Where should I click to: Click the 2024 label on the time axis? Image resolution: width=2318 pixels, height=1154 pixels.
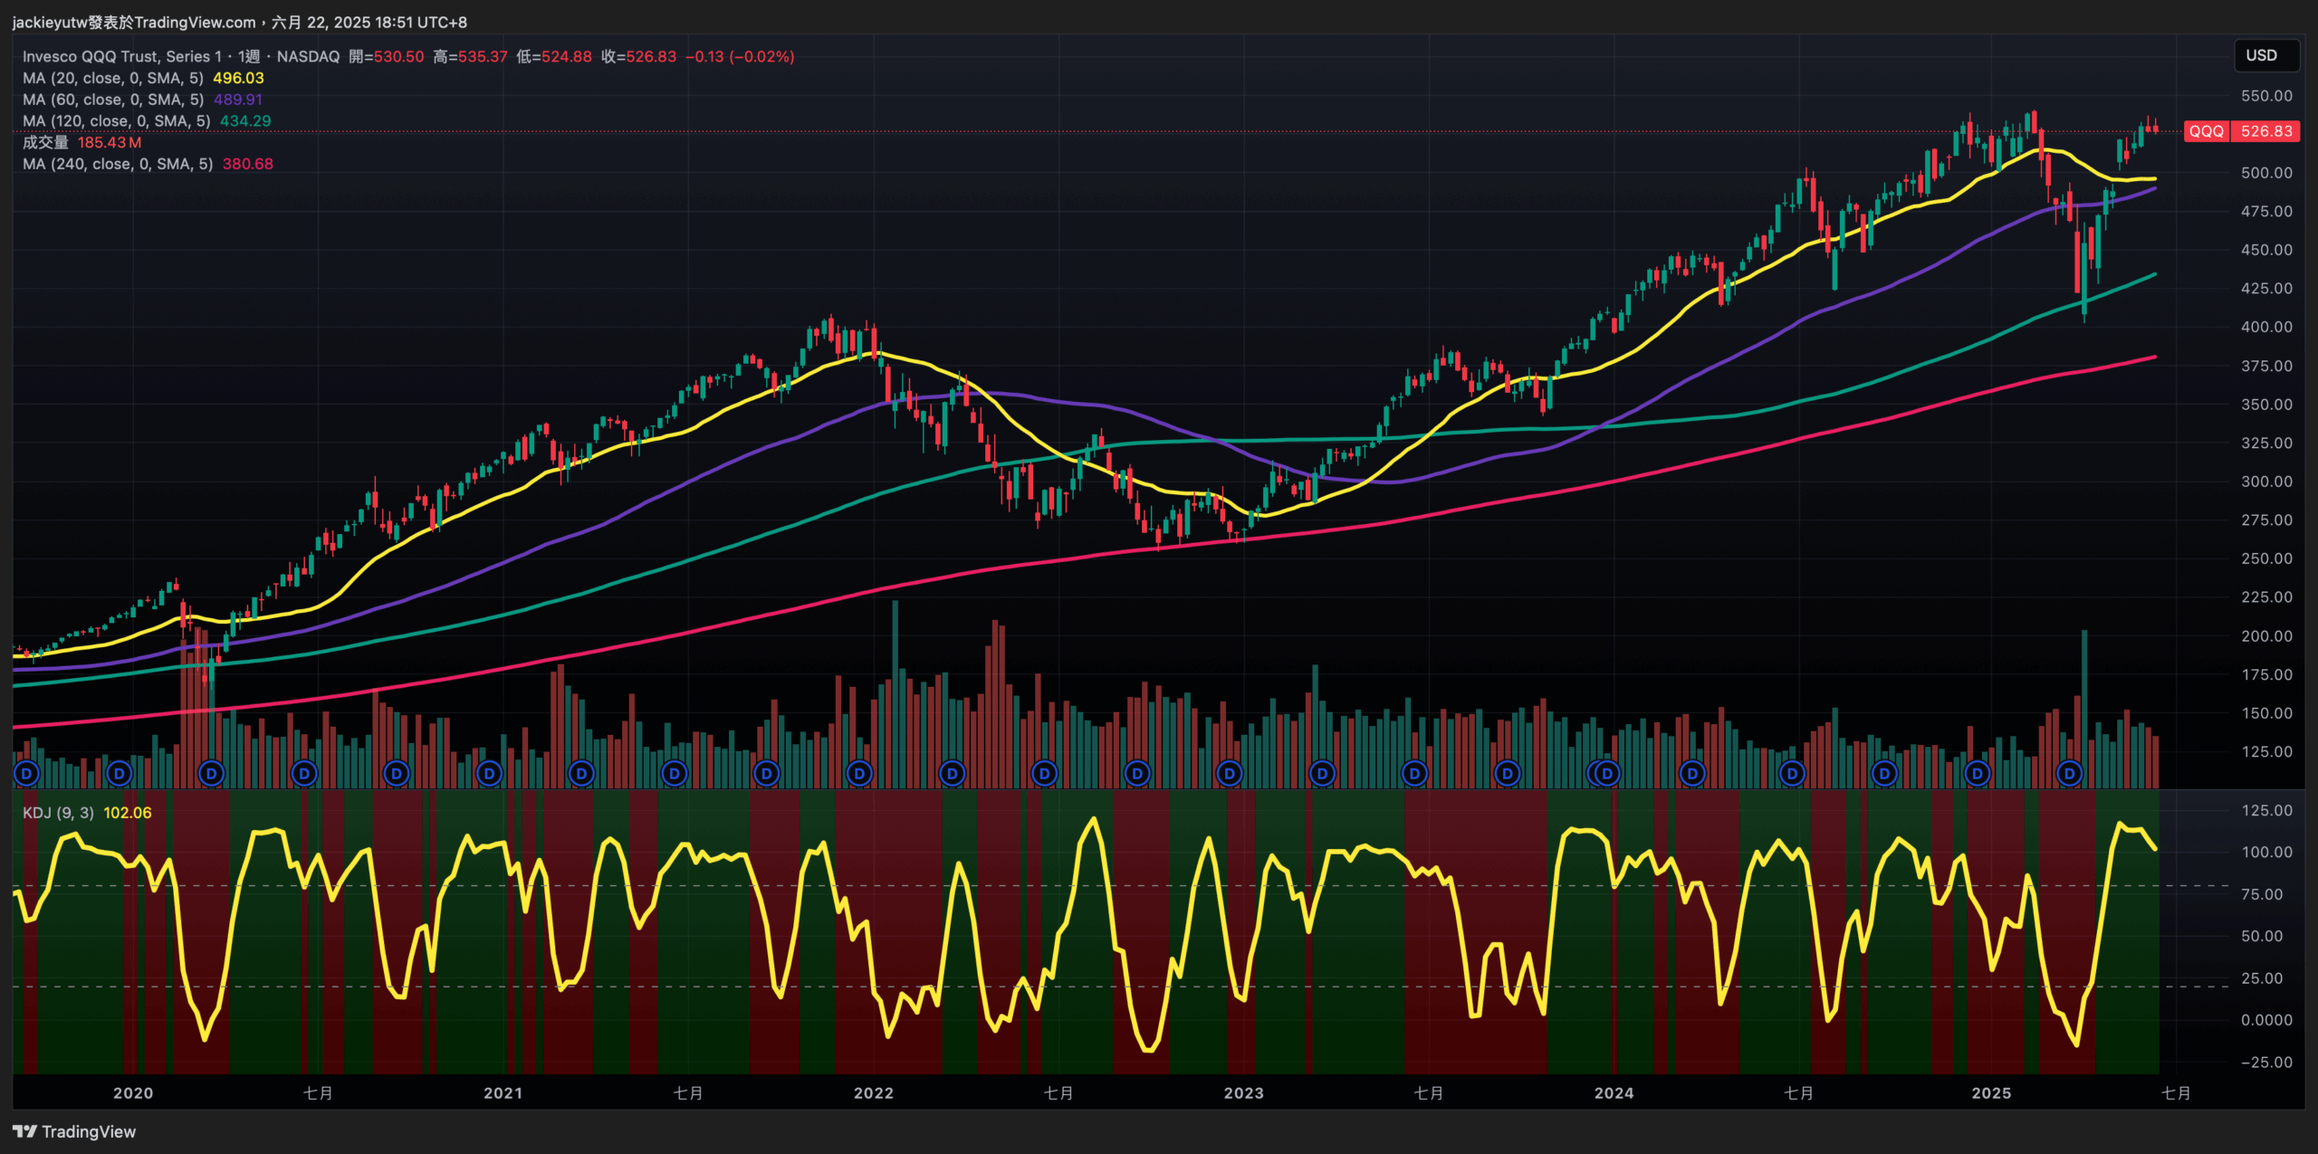[1614, 1092]
